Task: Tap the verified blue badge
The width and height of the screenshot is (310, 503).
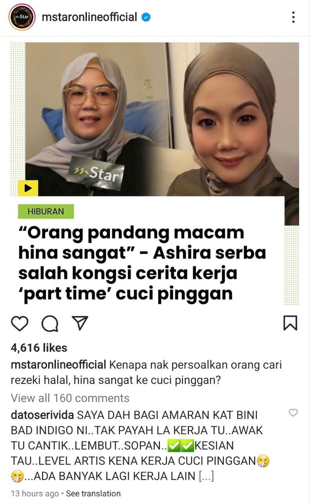Action: [x=146, y=17]
